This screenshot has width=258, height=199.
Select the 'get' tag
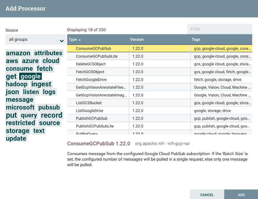11,76
